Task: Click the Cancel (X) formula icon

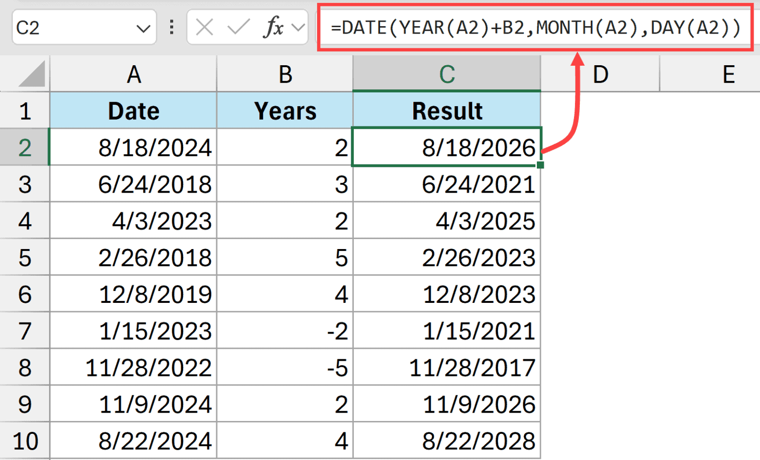Action: tap(204, 28)
